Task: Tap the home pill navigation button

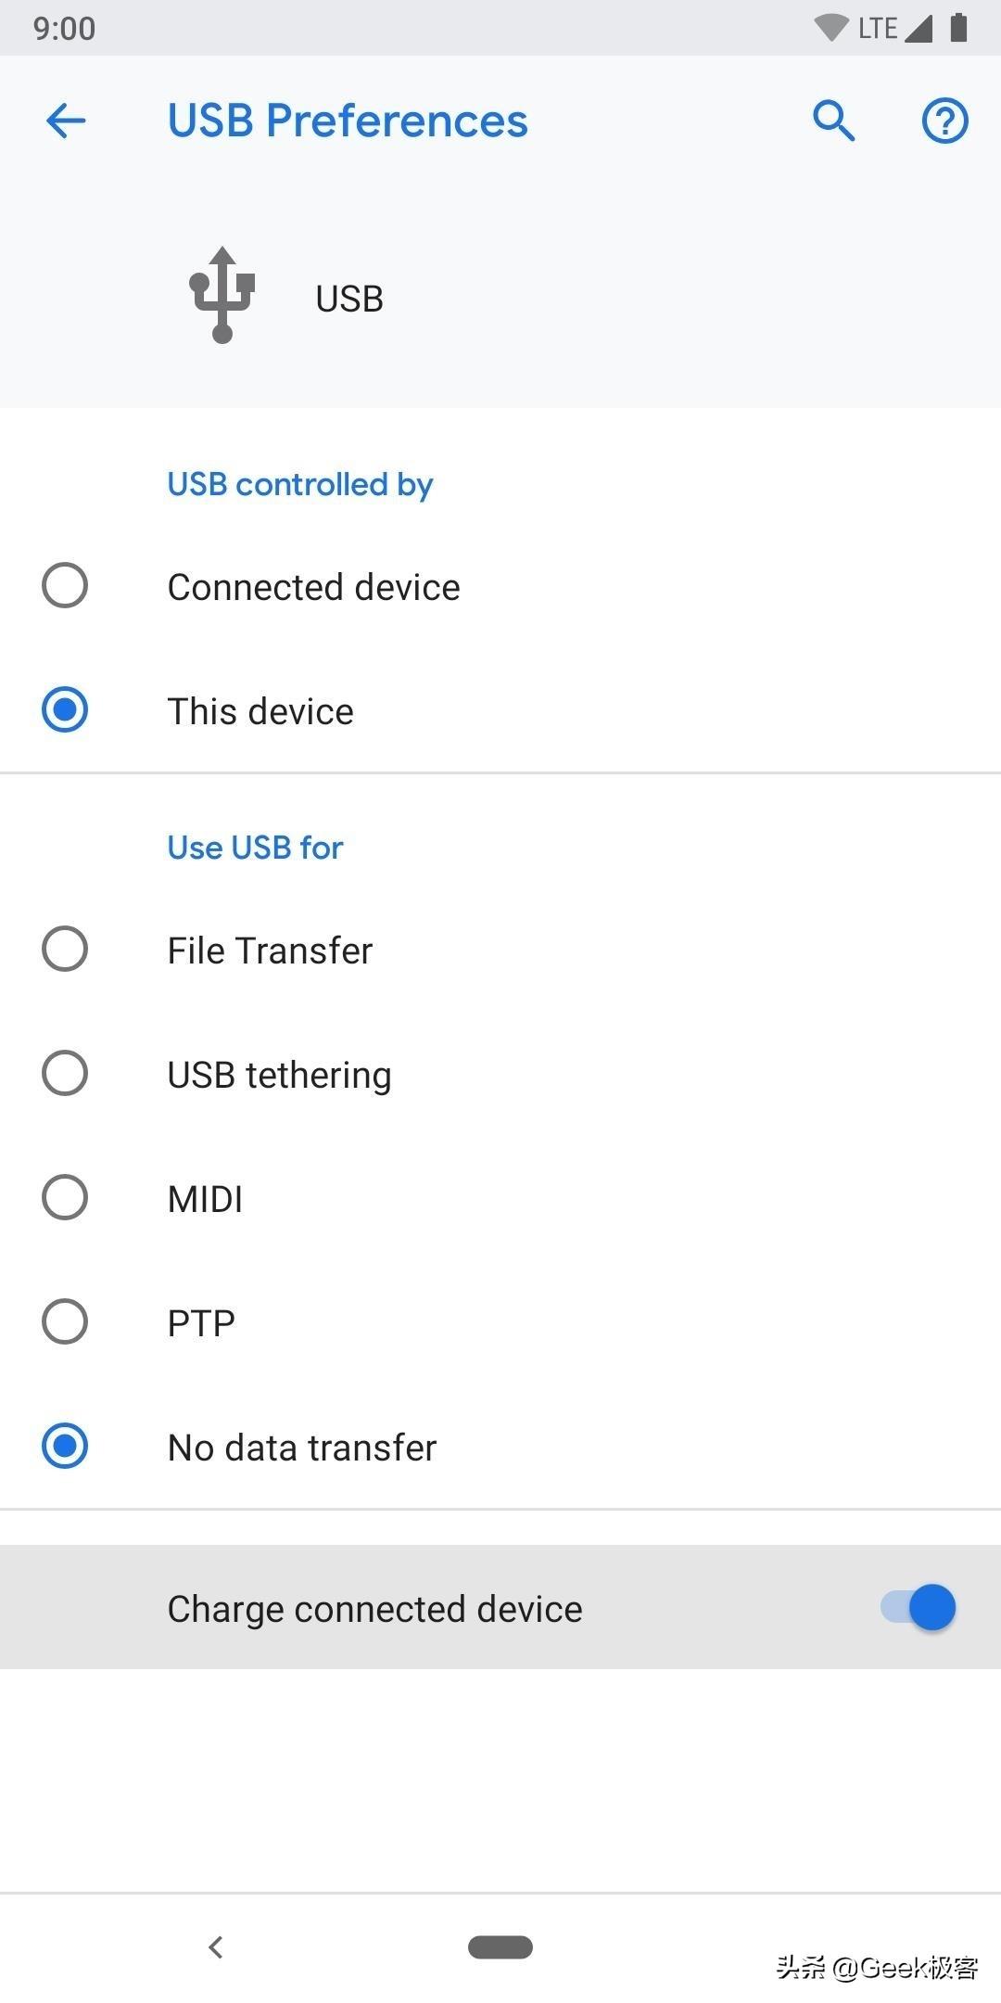Action: [500, 1946]
